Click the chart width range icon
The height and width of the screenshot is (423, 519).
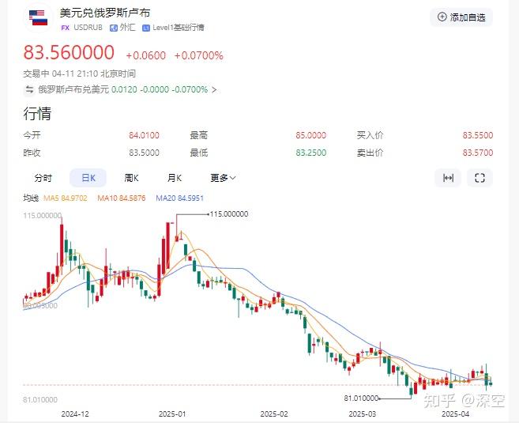448,178
